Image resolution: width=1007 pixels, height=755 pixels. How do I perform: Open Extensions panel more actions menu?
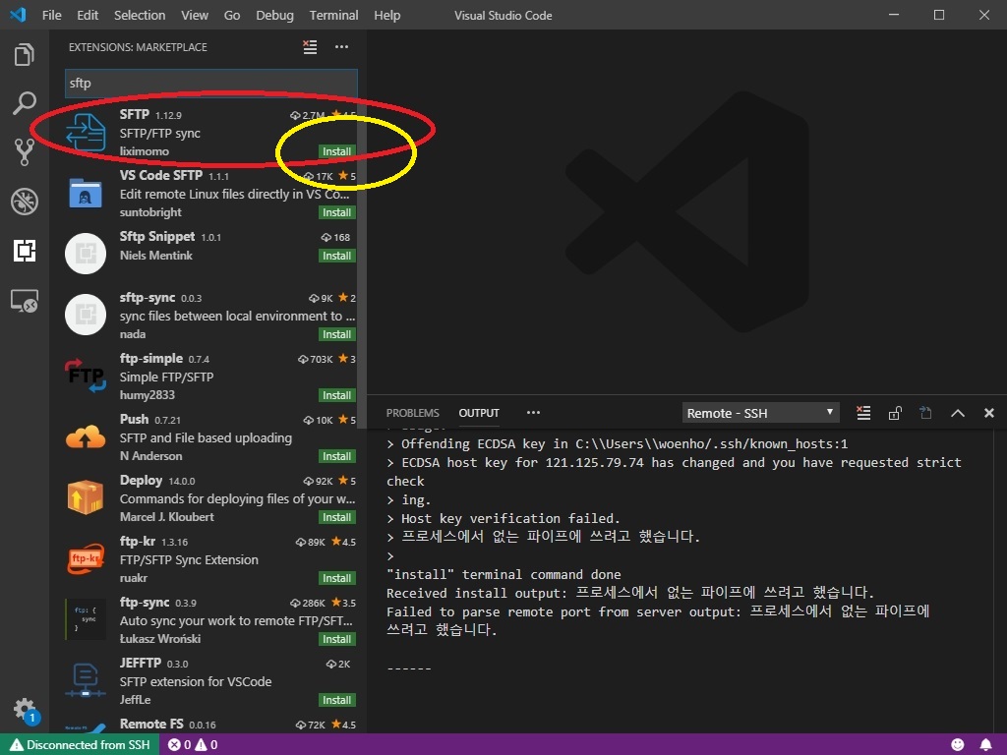(341, 47)
